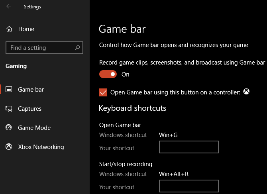Click the Game Mode gauge icon
267x194 pixels.
click(x=8, y=127)
